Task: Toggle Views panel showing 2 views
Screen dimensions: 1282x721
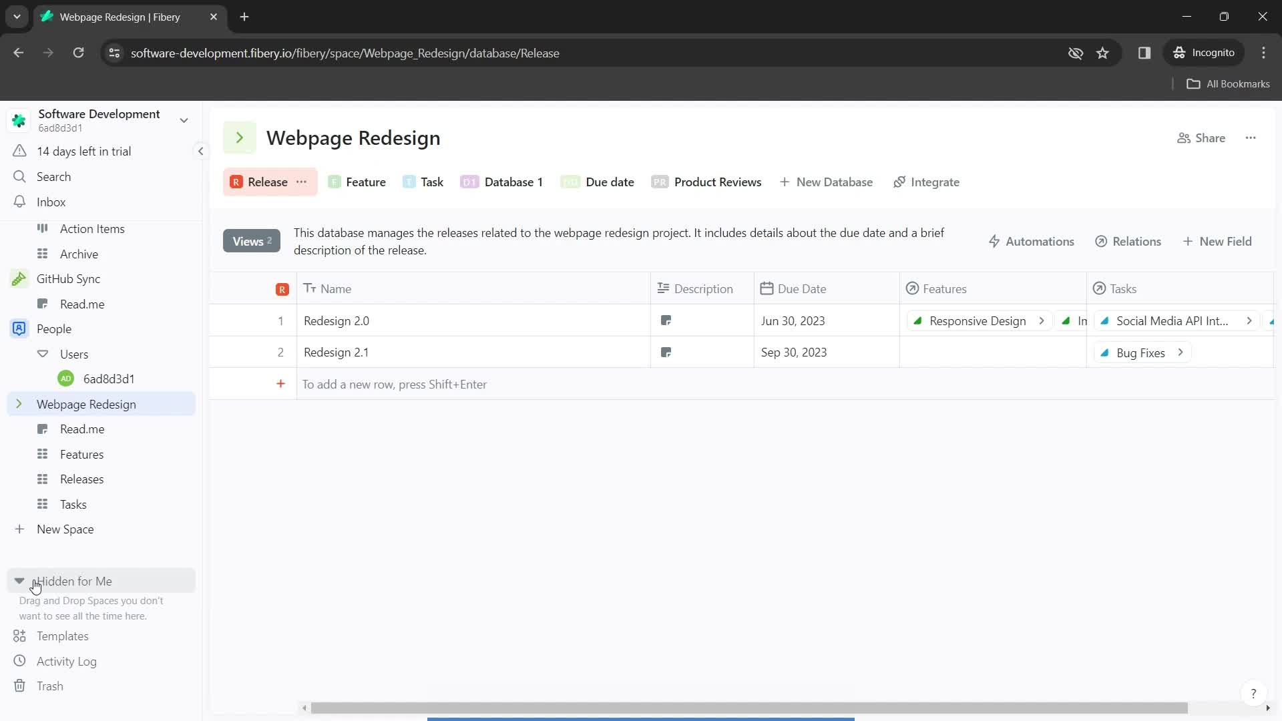Action: pos(252,241)
